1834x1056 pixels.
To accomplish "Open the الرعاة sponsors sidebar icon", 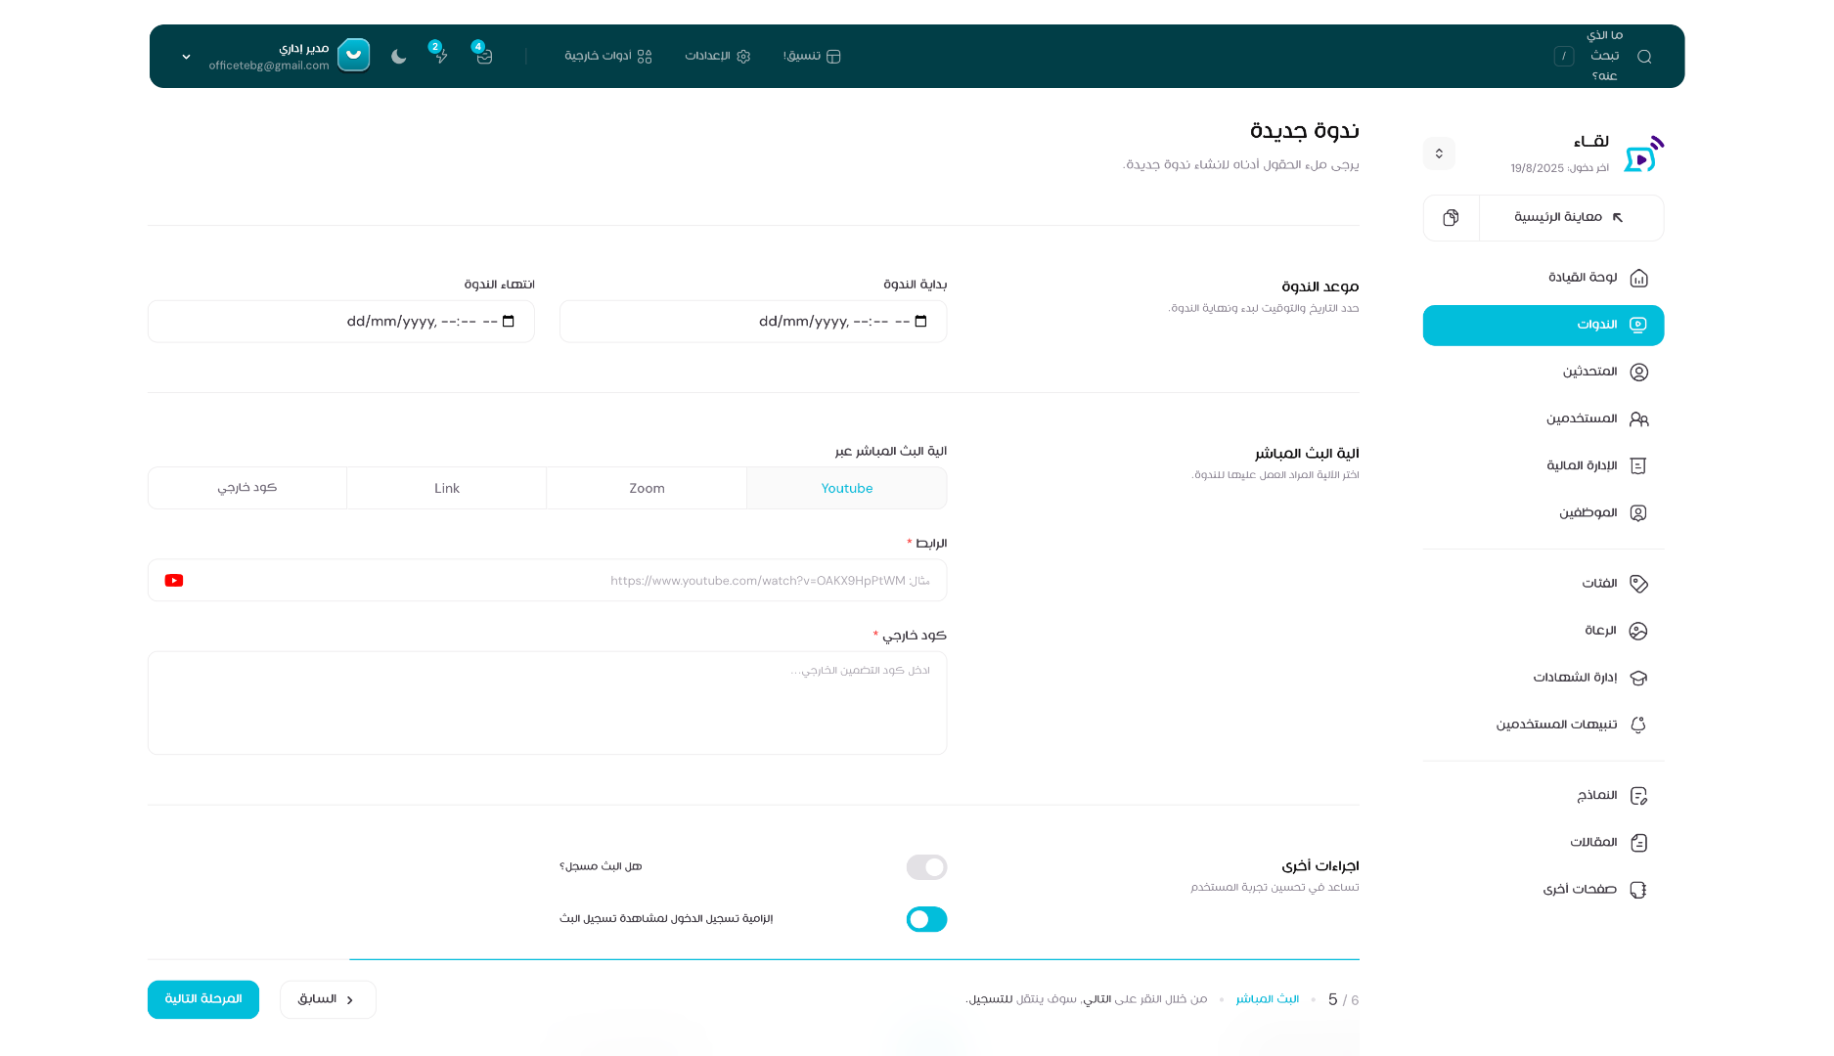I will pyautogui.click(x=1640, y=631).
